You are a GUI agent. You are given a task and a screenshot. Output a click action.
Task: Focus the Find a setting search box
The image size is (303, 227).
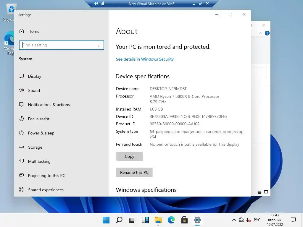[62, 45]
